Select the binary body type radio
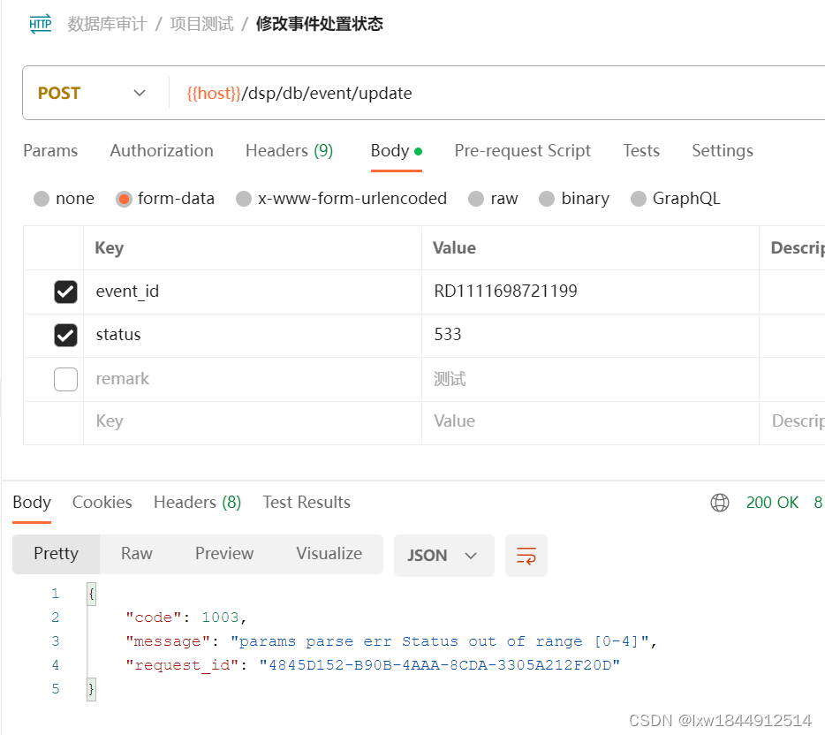The height and width of the screenshot is (735, 825). point(547,199)
